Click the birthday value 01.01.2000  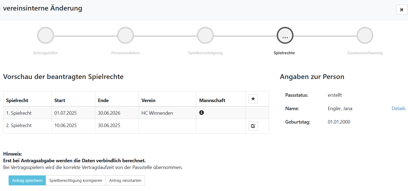coord(339,122)
